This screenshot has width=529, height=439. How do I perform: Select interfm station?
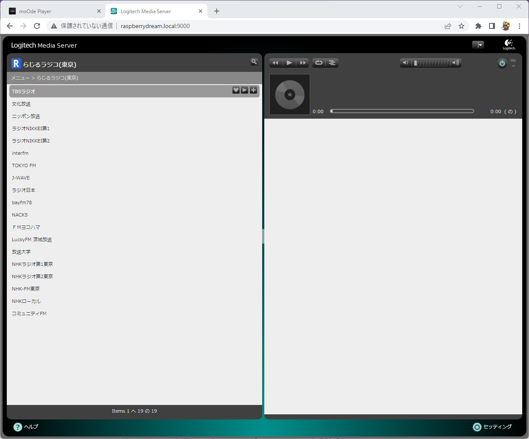pyautogui.click(x=134, y=153)
